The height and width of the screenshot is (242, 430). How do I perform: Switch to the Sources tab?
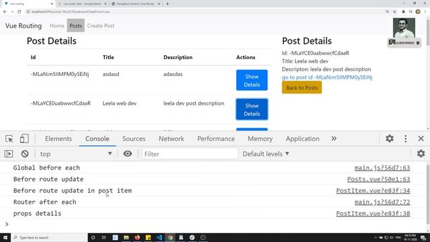[x=134, y=138]
